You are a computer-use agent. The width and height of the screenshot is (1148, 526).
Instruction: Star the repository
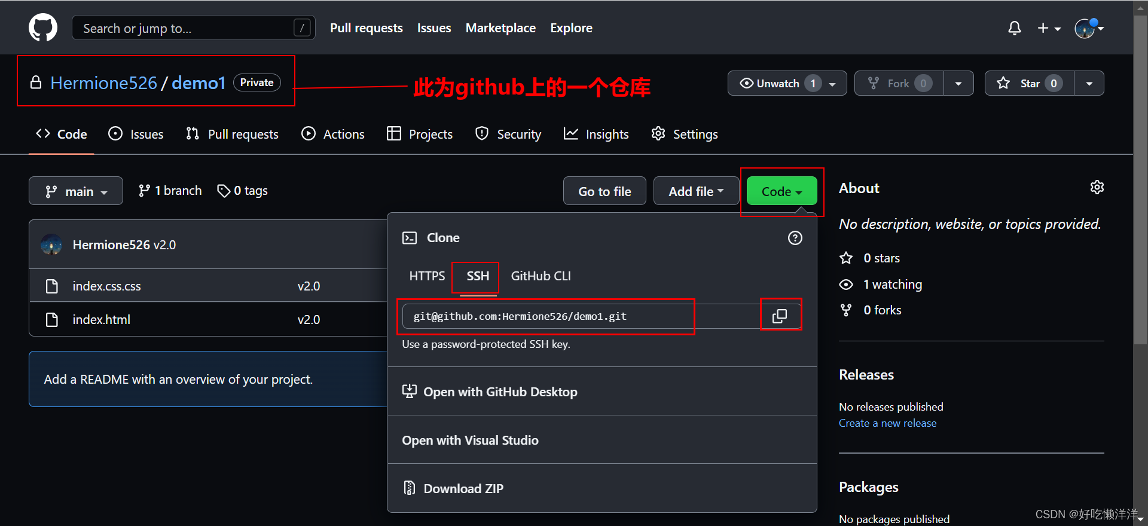coord(1030,83)
